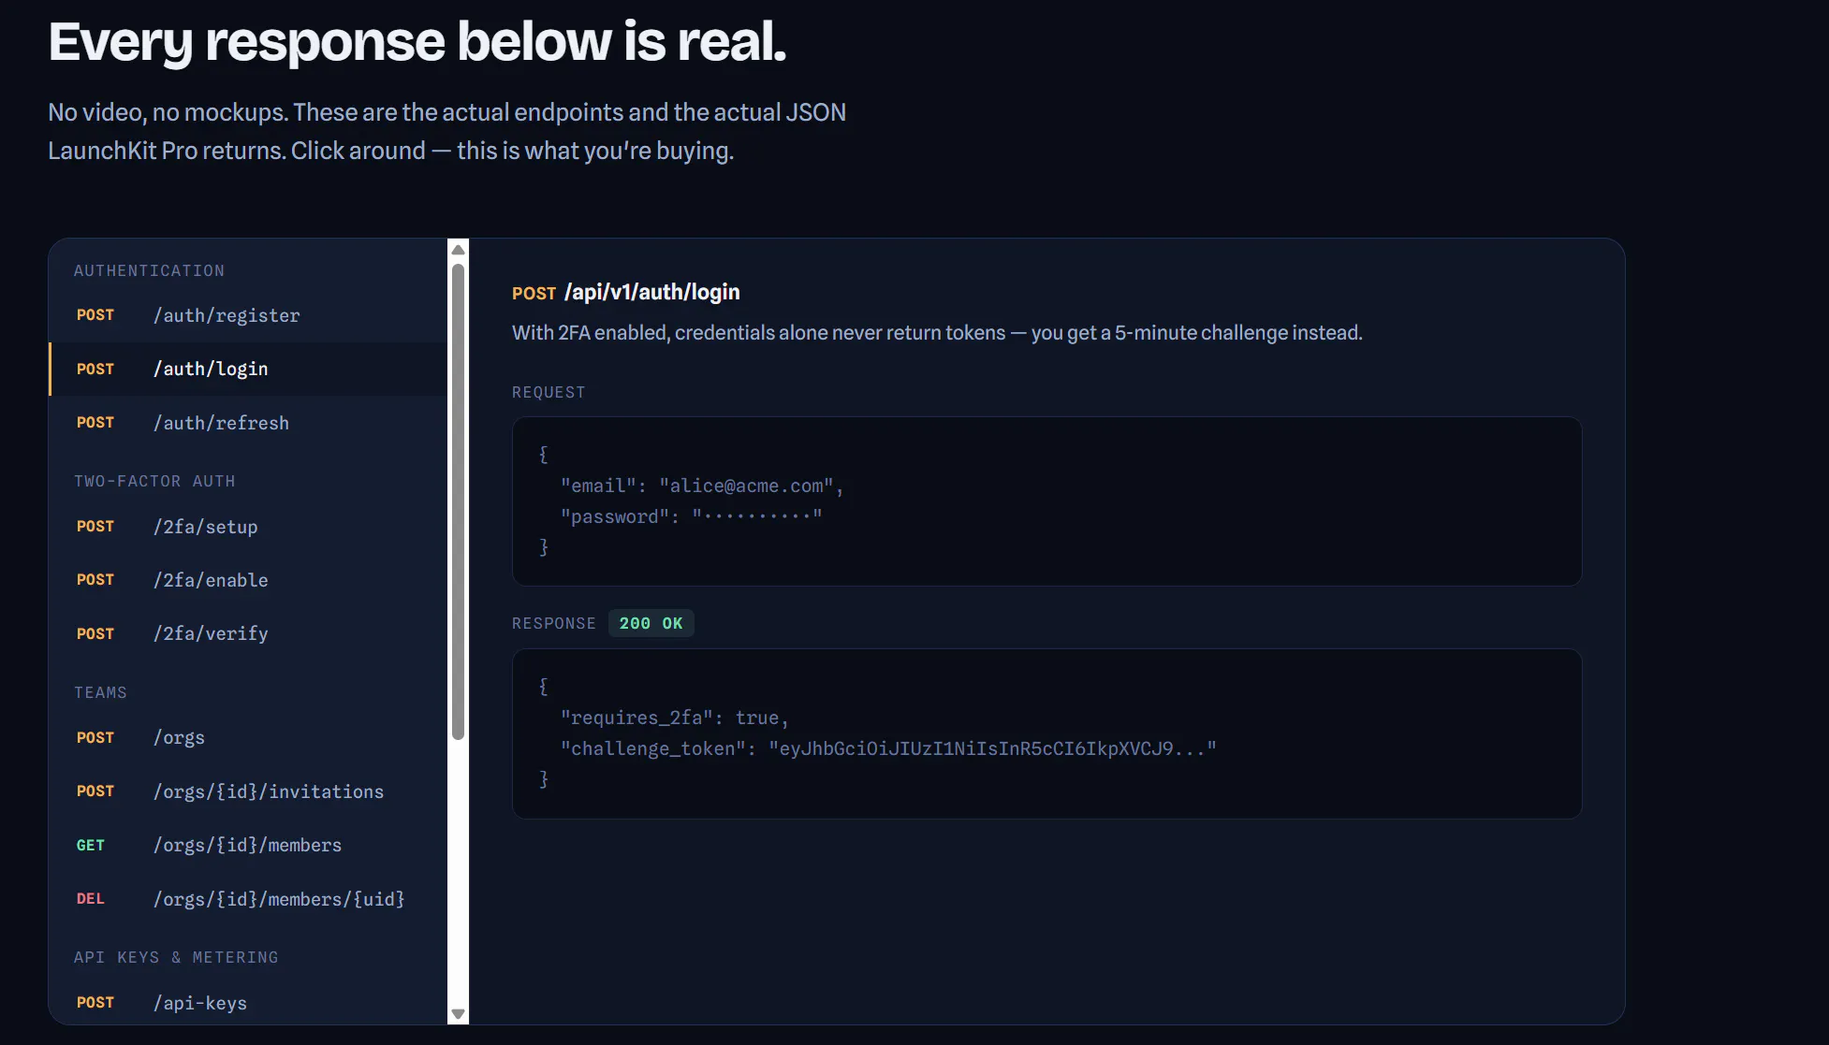Open the POST /orgs endpoint

[x=248, y=737]
